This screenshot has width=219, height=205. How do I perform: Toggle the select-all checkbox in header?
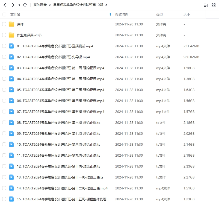pos(4,14)
